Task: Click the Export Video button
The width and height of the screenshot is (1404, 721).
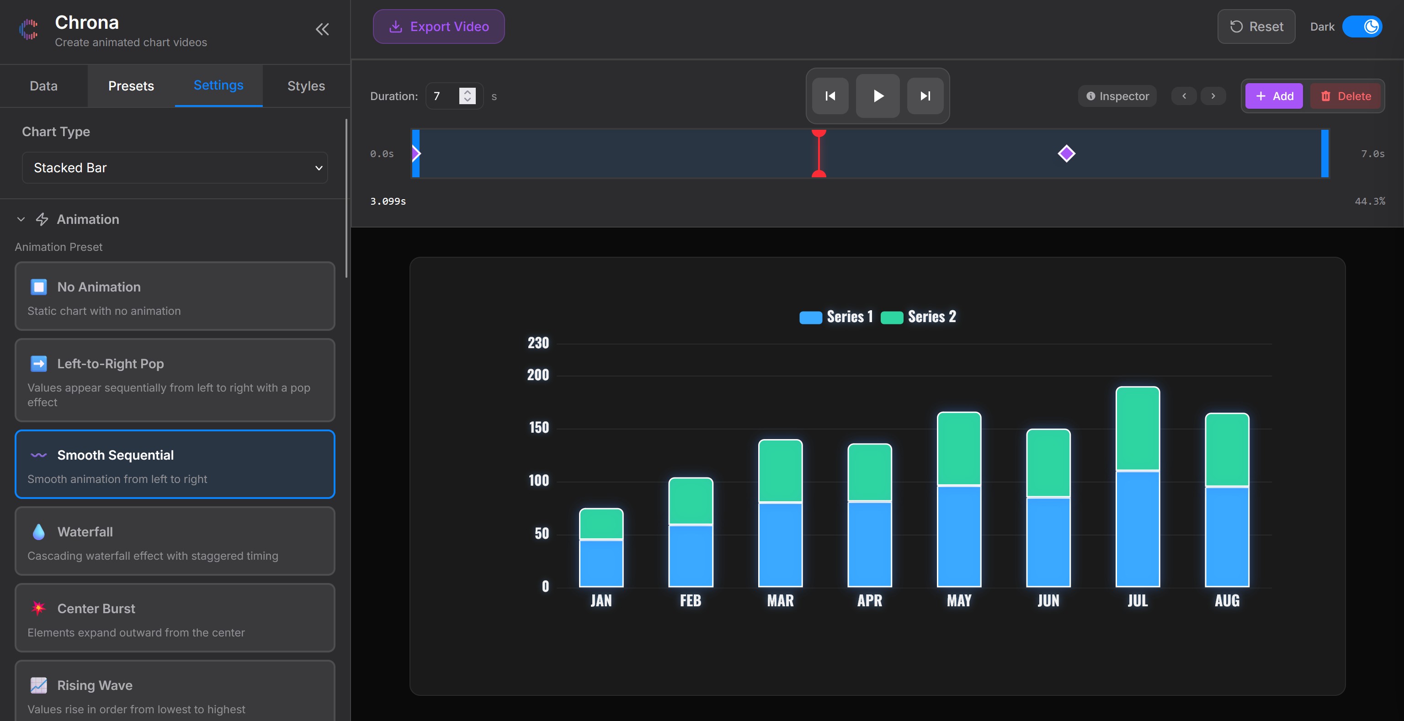Action: 438,26
